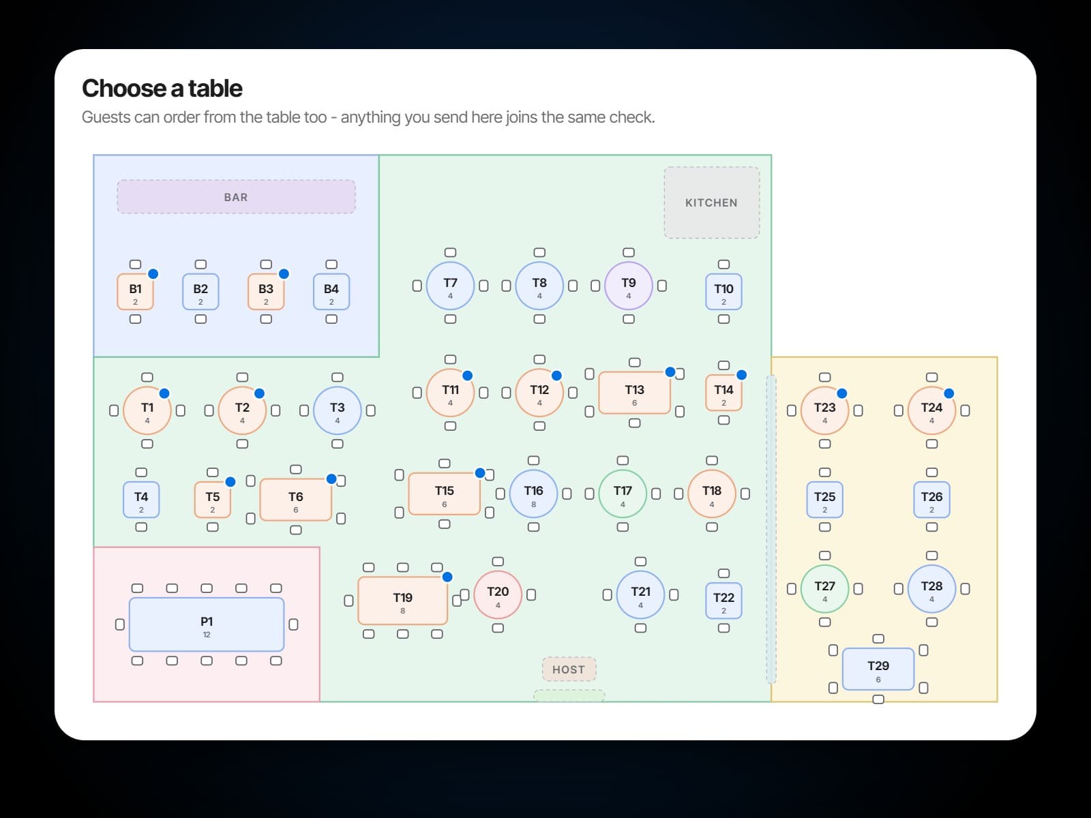Select eight-seat round table T16
This screenshot has height=818, width=1091.
coord(533,494)
